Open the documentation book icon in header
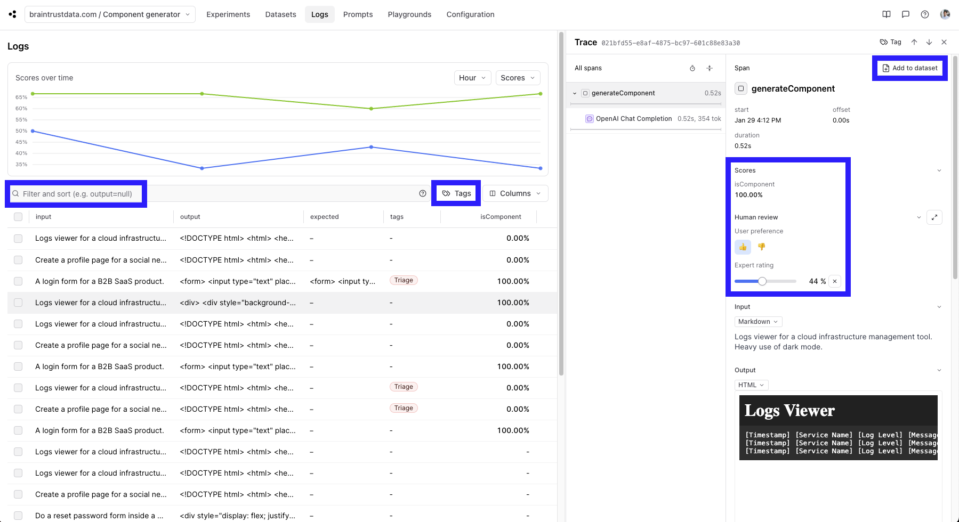 tap(886, 14)
